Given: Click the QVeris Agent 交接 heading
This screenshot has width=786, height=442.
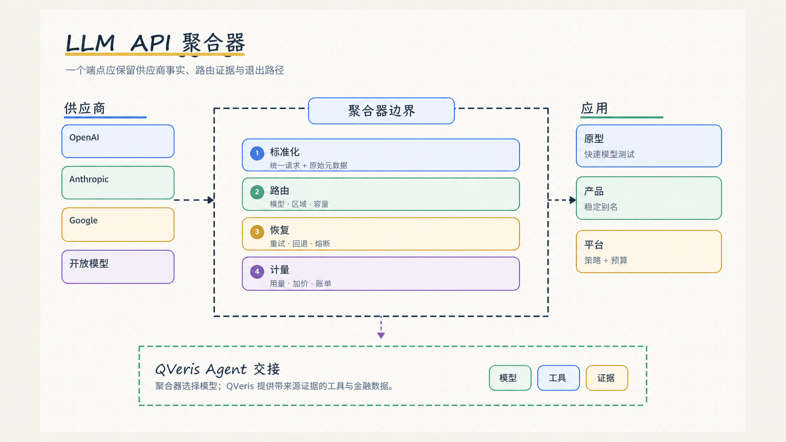Looking at the screenshot, I should [217, 369].
